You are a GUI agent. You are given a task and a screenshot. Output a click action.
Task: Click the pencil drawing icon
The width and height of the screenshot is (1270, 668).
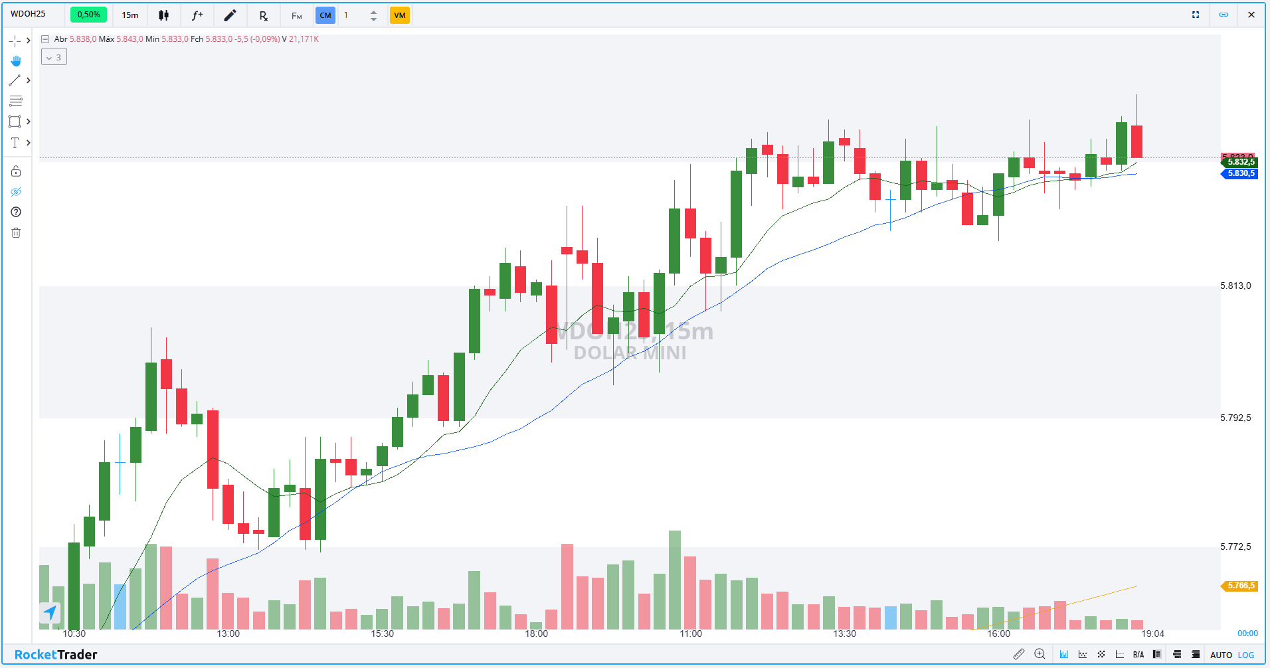(x=230, y=15)
